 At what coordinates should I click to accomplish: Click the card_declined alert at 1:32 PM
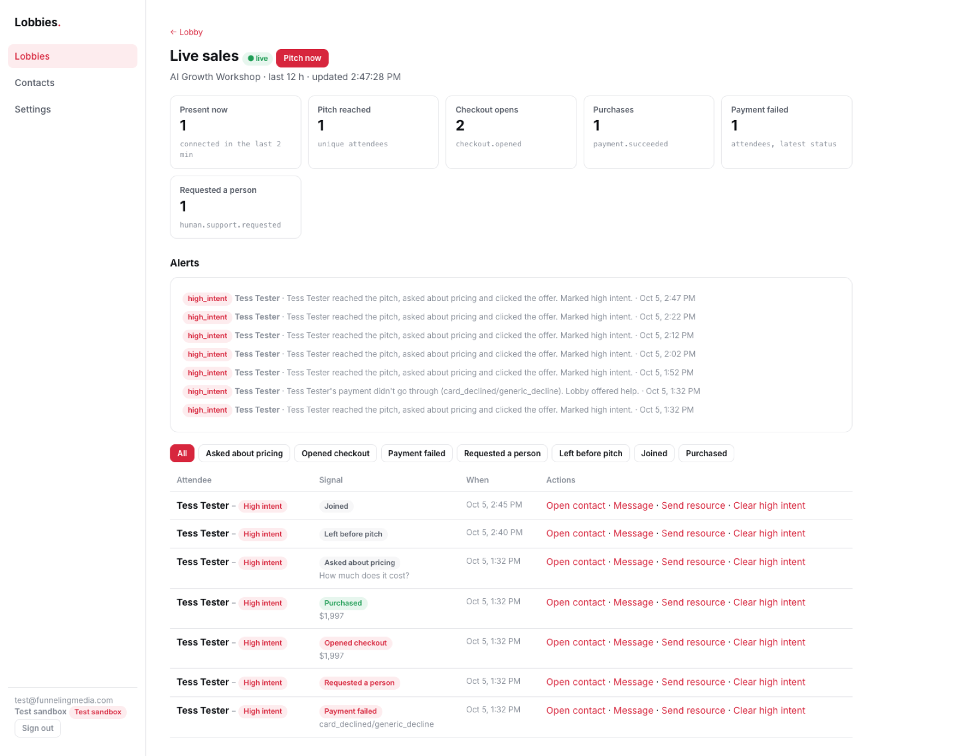[x=441, y=391]
